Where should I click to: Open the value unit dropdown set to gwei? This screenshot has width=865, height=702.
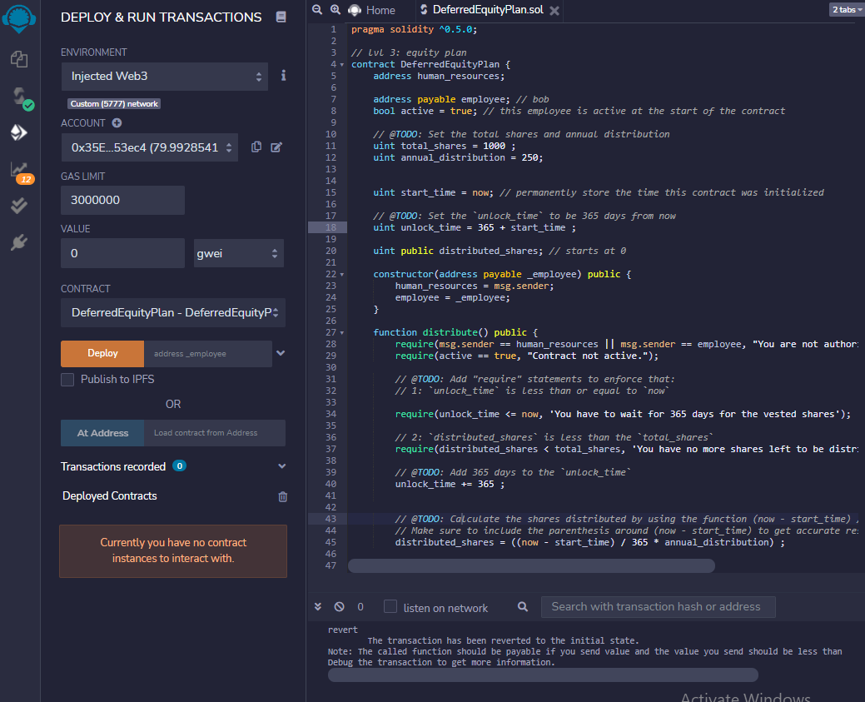[x=239, y=253]
